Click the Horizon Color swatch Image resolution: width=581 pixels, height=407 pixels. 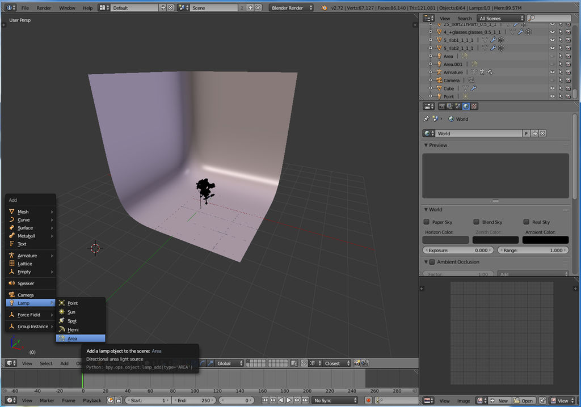coord(446,240)
